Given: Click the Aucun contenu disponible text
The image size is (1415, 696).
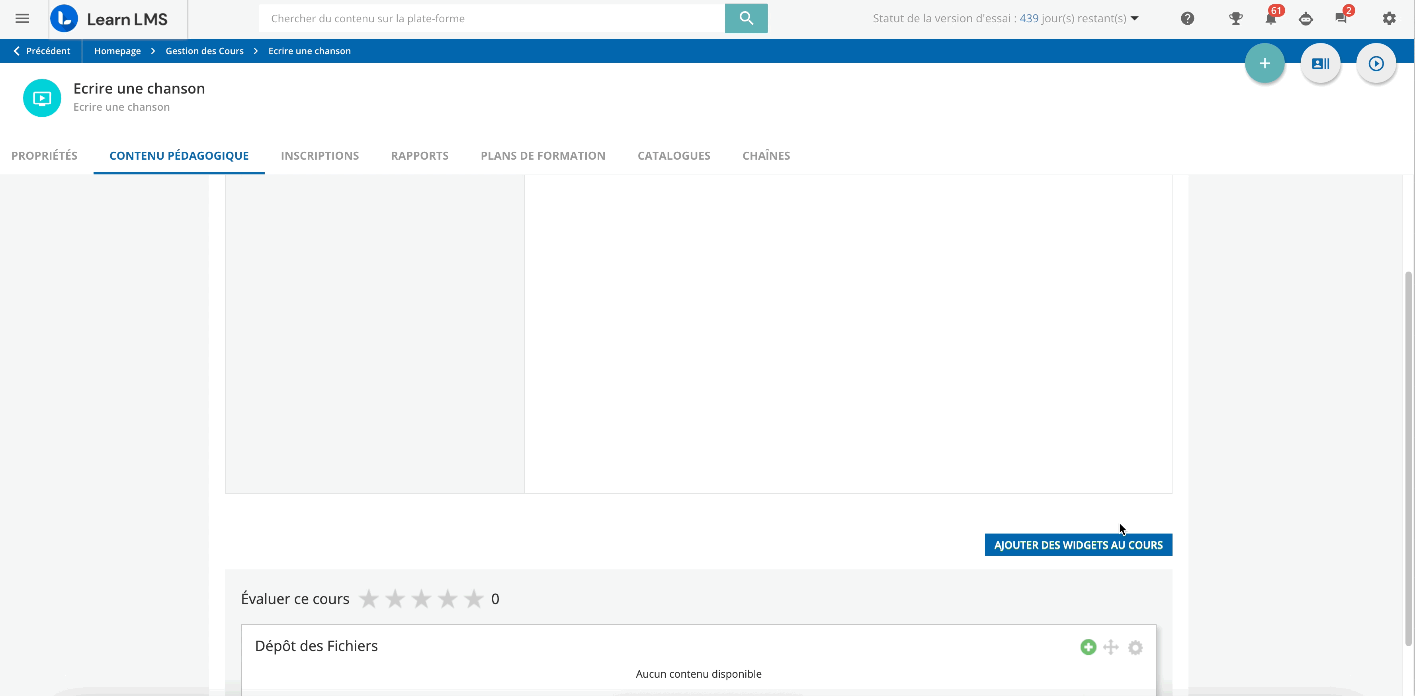Looking at the screenshot, I should point(699,673).
